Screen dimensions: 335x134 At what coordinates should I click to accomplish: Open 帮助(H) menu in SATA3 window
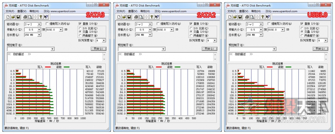click(34, 11)
